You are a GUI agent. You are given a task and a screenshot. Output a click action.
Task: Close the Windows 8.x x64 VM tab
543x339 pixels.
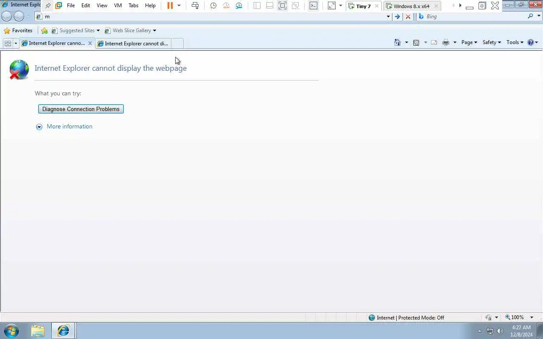pos(436,6)
